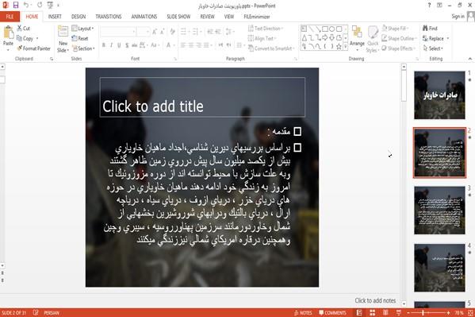Click the New Slide icon
The image size is (475, 317).
[63, 32]
